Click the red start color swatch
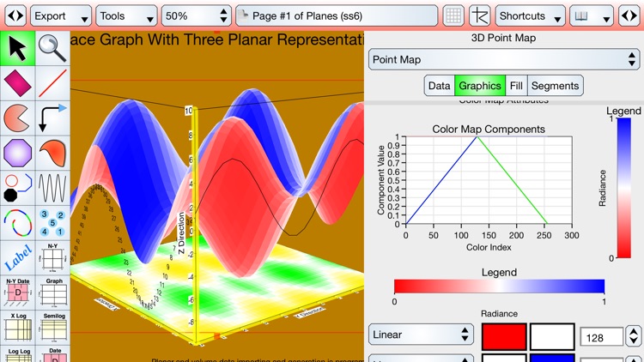The image size is (644, 362). click(x=504, y=337)
